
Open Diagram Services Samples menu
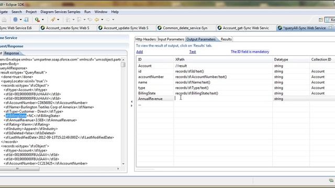(61, 12)
